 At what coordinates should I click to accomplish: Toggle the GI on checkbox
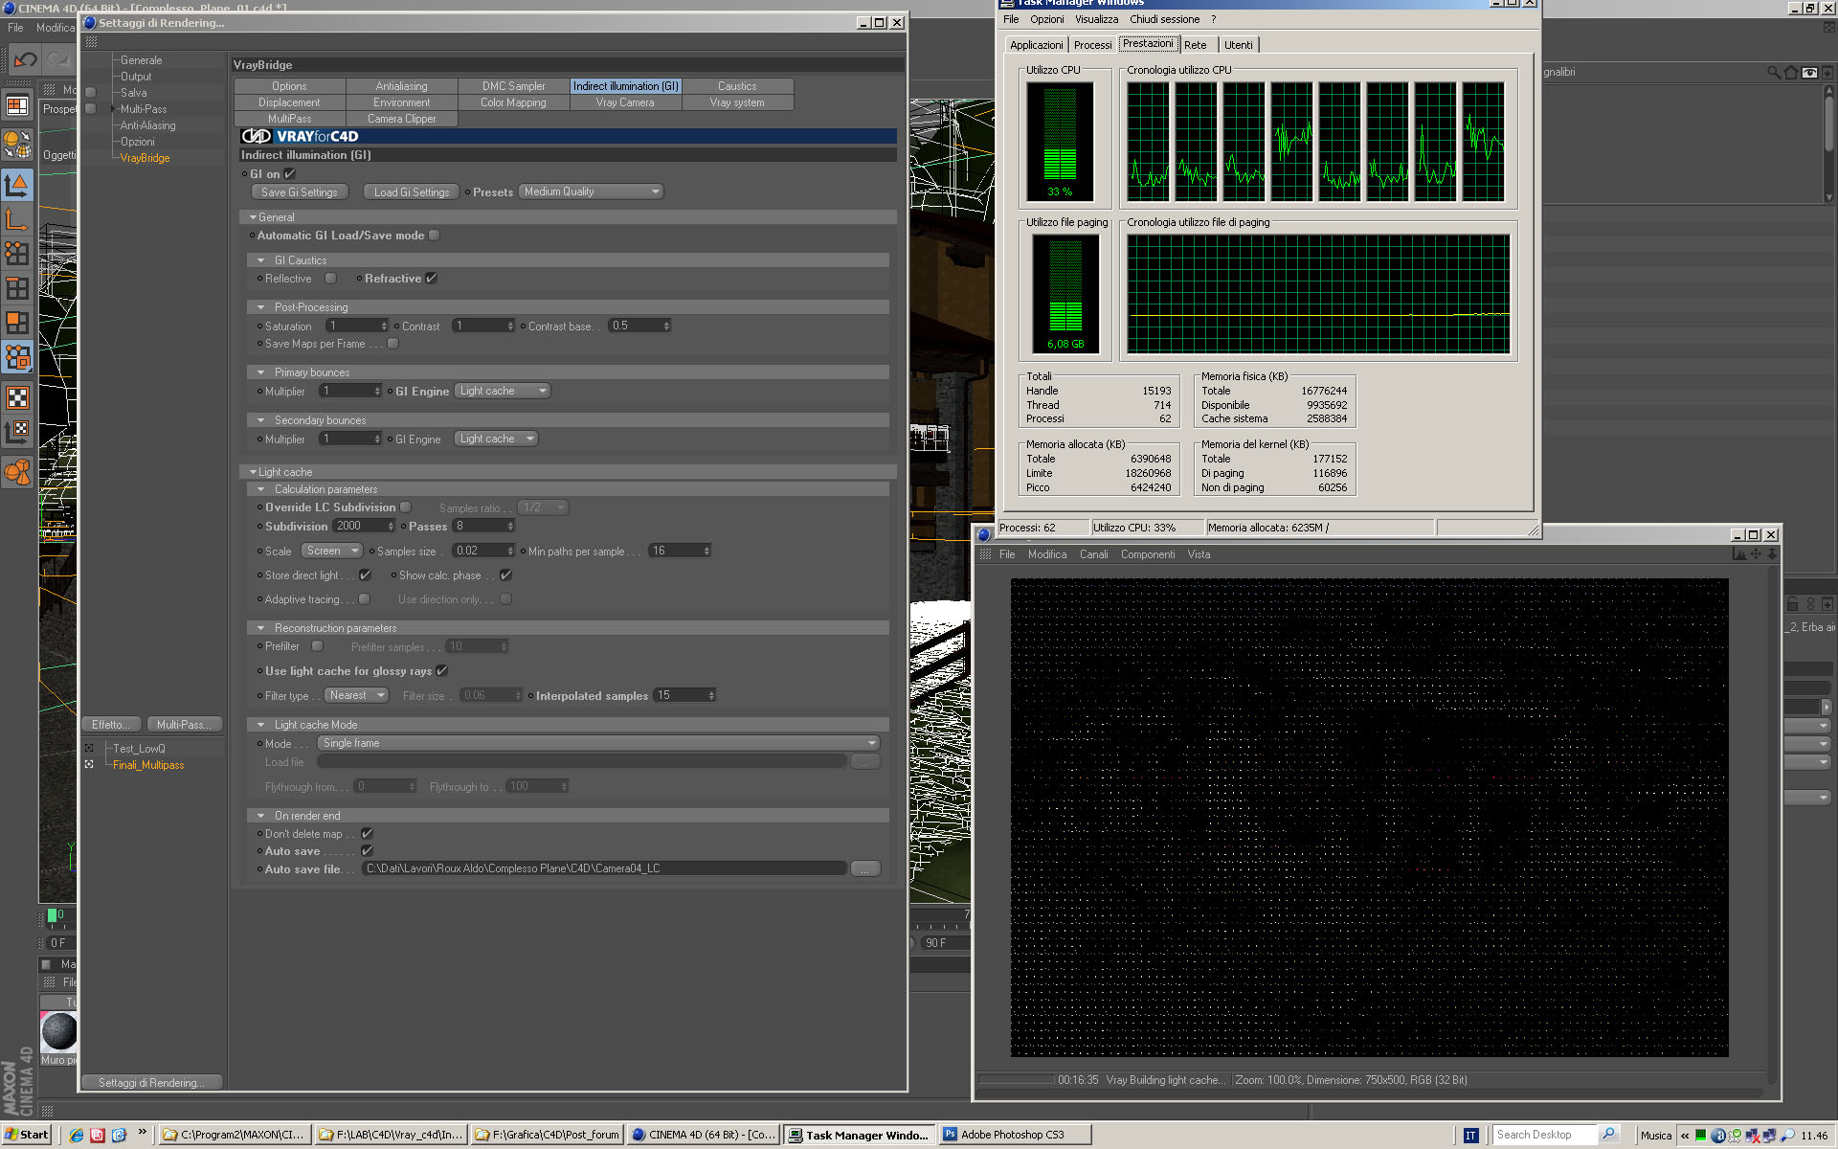pos(289,174)
